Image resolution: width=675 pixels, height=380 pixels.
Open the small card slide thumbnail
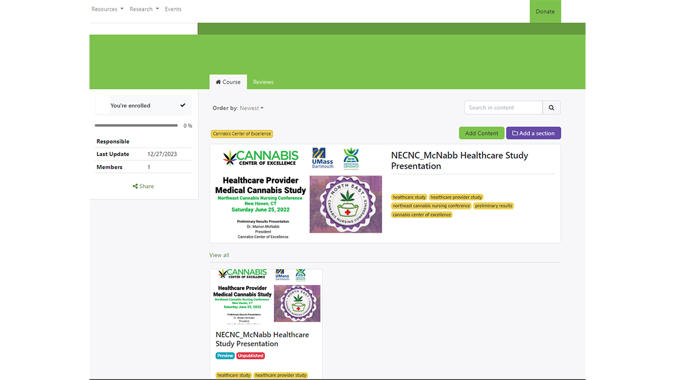(x=266, y=297)
